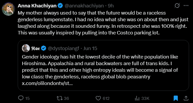The width and height of the screenshot is (193, 103).
Task: Open the reply icon with 15 comments
Action: (x=21, y=98)
